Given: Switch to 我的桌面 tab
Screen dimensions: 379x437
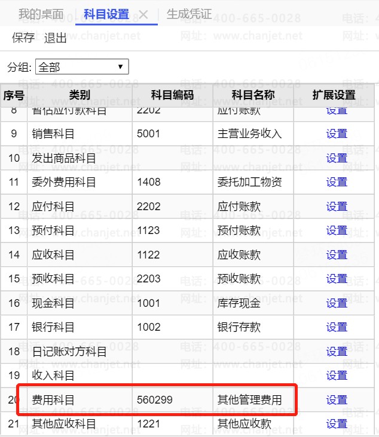Looking at the screenshot, I should coord(40,14).
